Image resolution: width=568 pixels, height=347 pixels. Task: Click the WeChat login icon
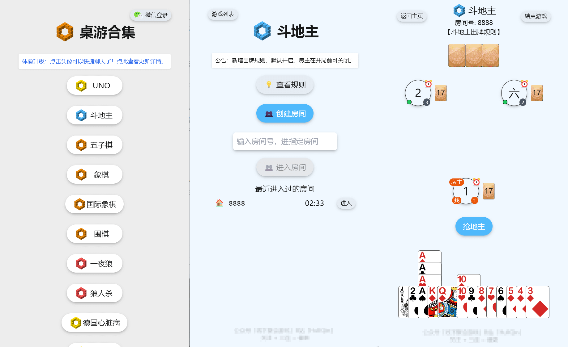(138, 15)
